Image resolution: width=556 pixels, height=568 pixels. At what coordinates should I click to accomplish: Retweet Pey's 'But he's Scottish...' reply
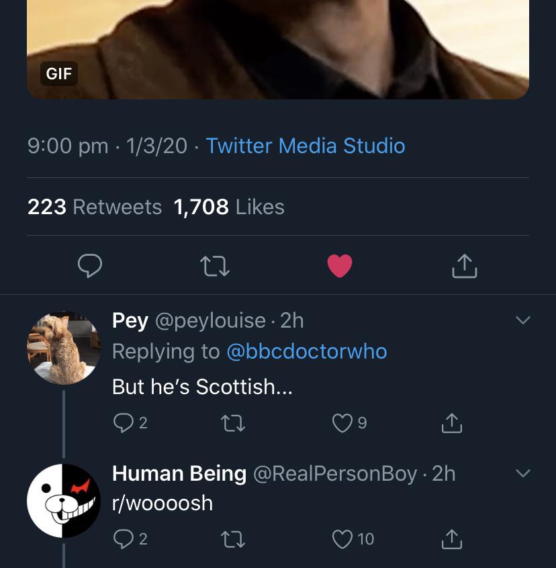tap(232, 422)
